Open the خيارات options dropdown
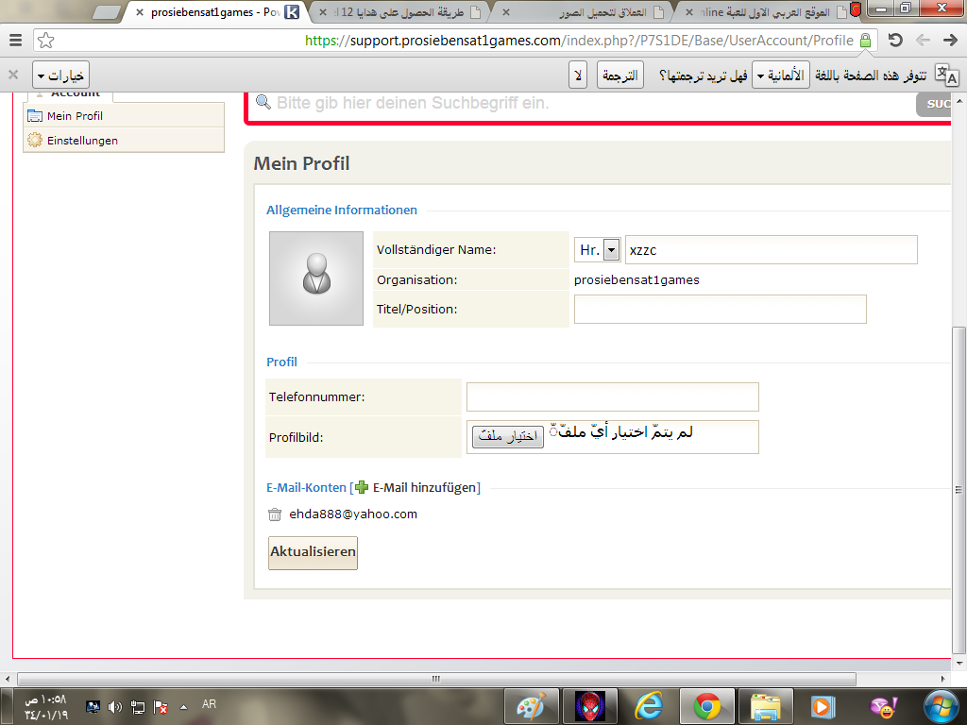 pos(61,76)
